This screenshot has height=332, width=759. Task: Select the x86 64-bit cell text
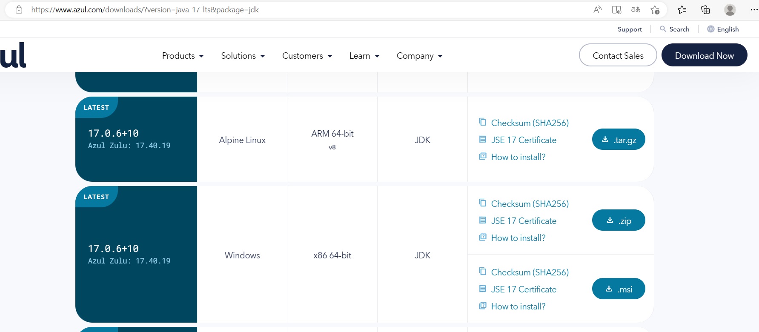pos(332,255)
